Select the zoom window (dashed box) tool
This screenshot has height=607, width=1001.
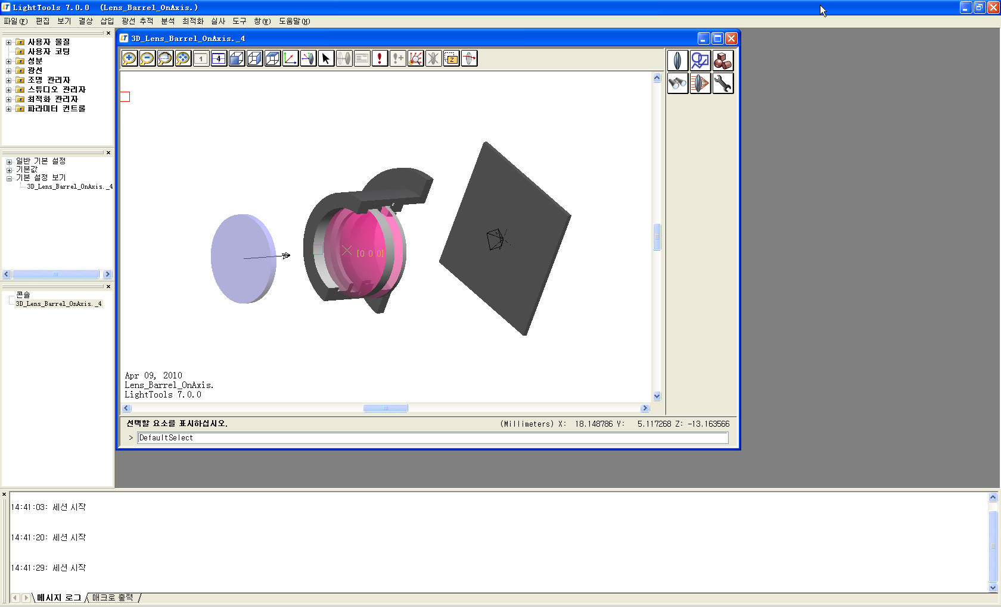165,58
